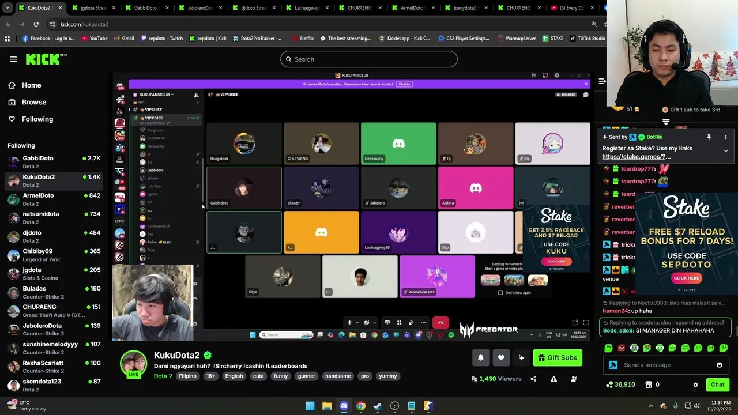Select the Filipino tag
The width and height of the screenshot is (738, 415).
(x=187, y=376)
